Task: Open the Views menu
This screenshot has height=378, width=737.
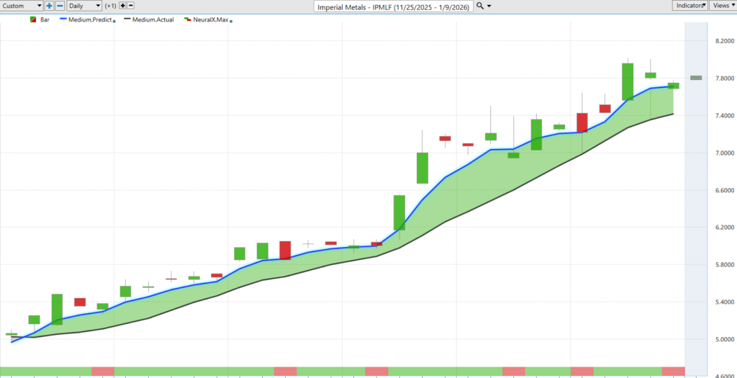Action: pos(722,6)
